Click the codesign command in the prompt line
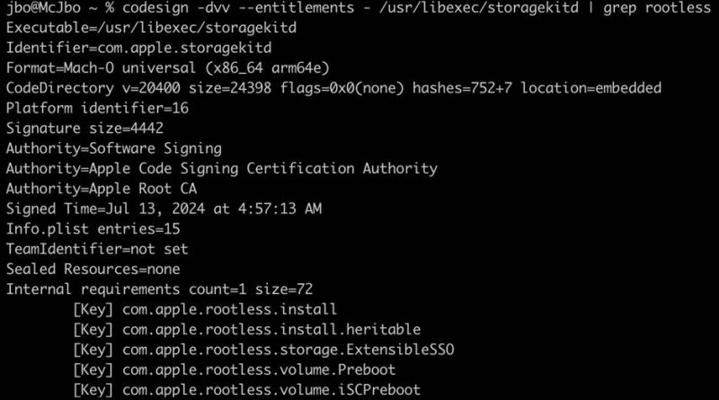This screenshot has width=719, height=400. pyautogui.click(x=155, y=8)
